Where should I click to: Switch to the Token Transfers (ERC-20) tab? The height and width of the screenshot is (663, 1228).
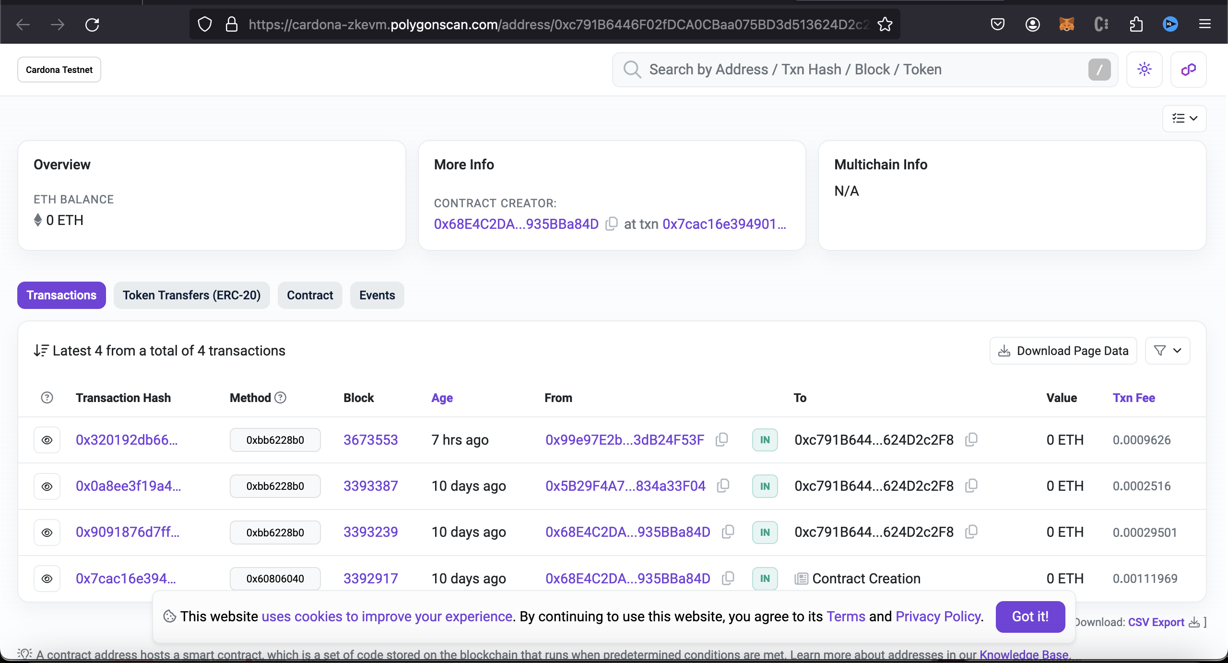[x=191, y=295]
